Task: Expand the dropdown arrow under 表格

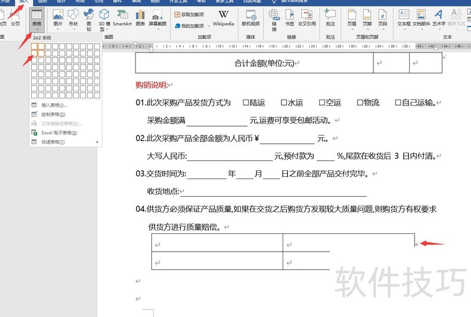Action: point(37,29)
